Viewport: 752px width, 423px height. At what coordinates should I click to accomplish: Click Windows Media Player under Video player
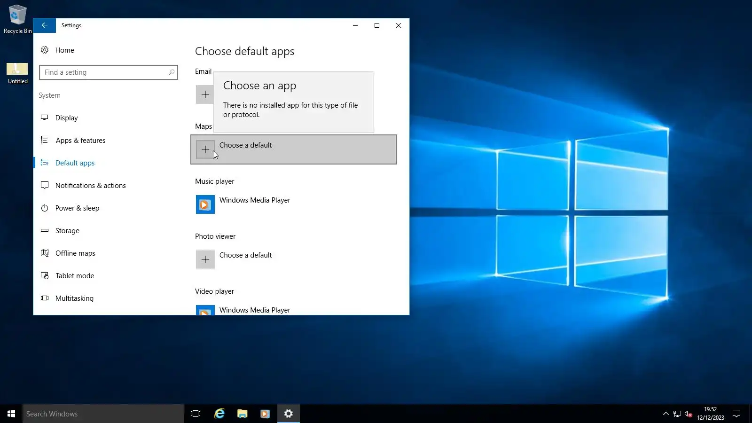coord(254,310)
